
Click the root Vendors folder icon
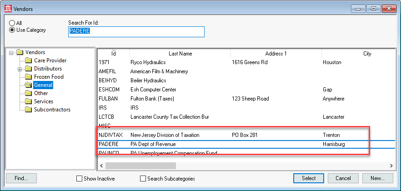tap(20, 52)
